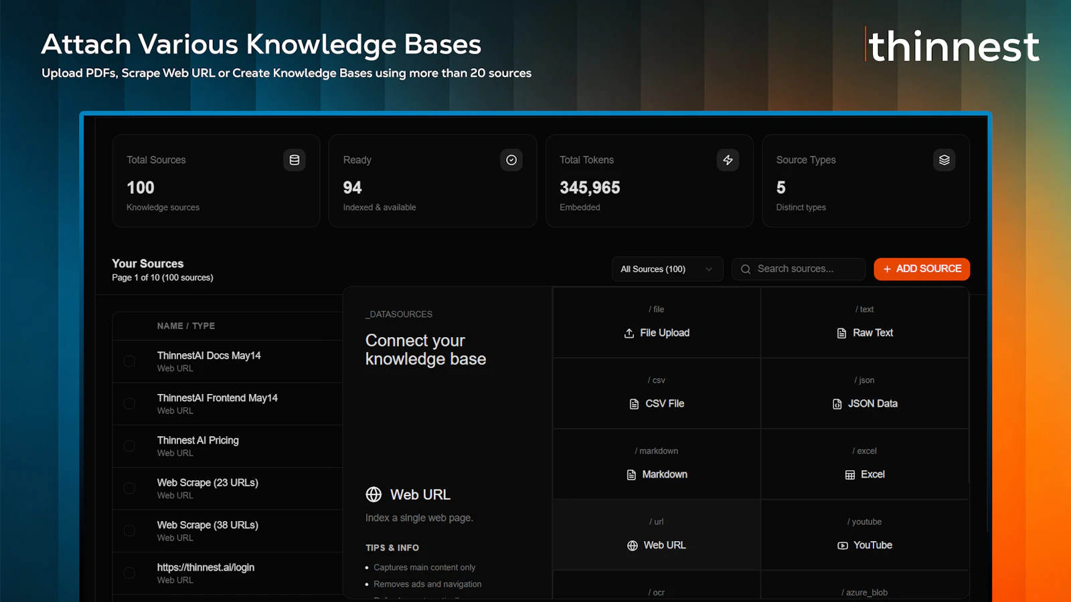This screenshot has width=1071, height=602.
Task: Open Web Scrape (38 URLs) entry
Action: (x=208, y=525)
